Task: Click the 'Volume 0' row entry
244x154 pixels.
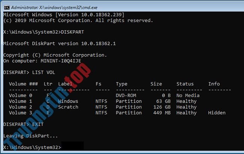Action: (x=21, y=96)
